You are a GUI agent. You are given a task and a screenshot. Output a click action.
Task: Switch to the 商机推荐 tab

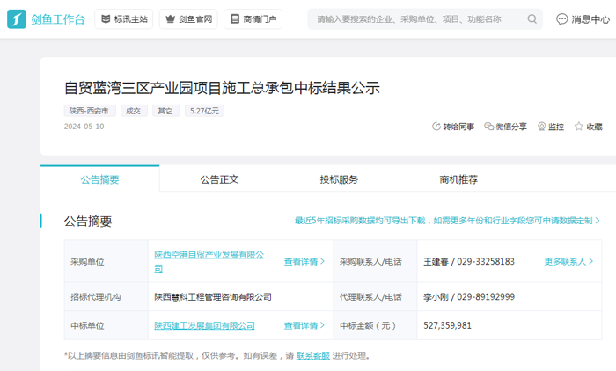[458, 179]
